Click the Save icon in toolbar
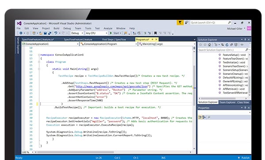Viewport: 265px width, 160px height. tap(45, 33)
